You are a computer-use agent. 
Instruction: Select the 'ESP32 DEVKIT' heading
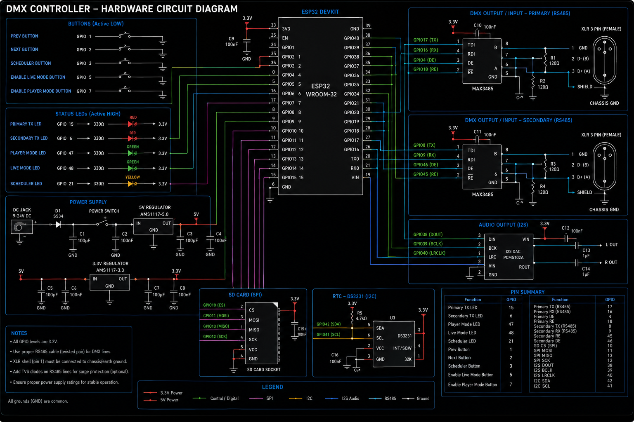320,12
